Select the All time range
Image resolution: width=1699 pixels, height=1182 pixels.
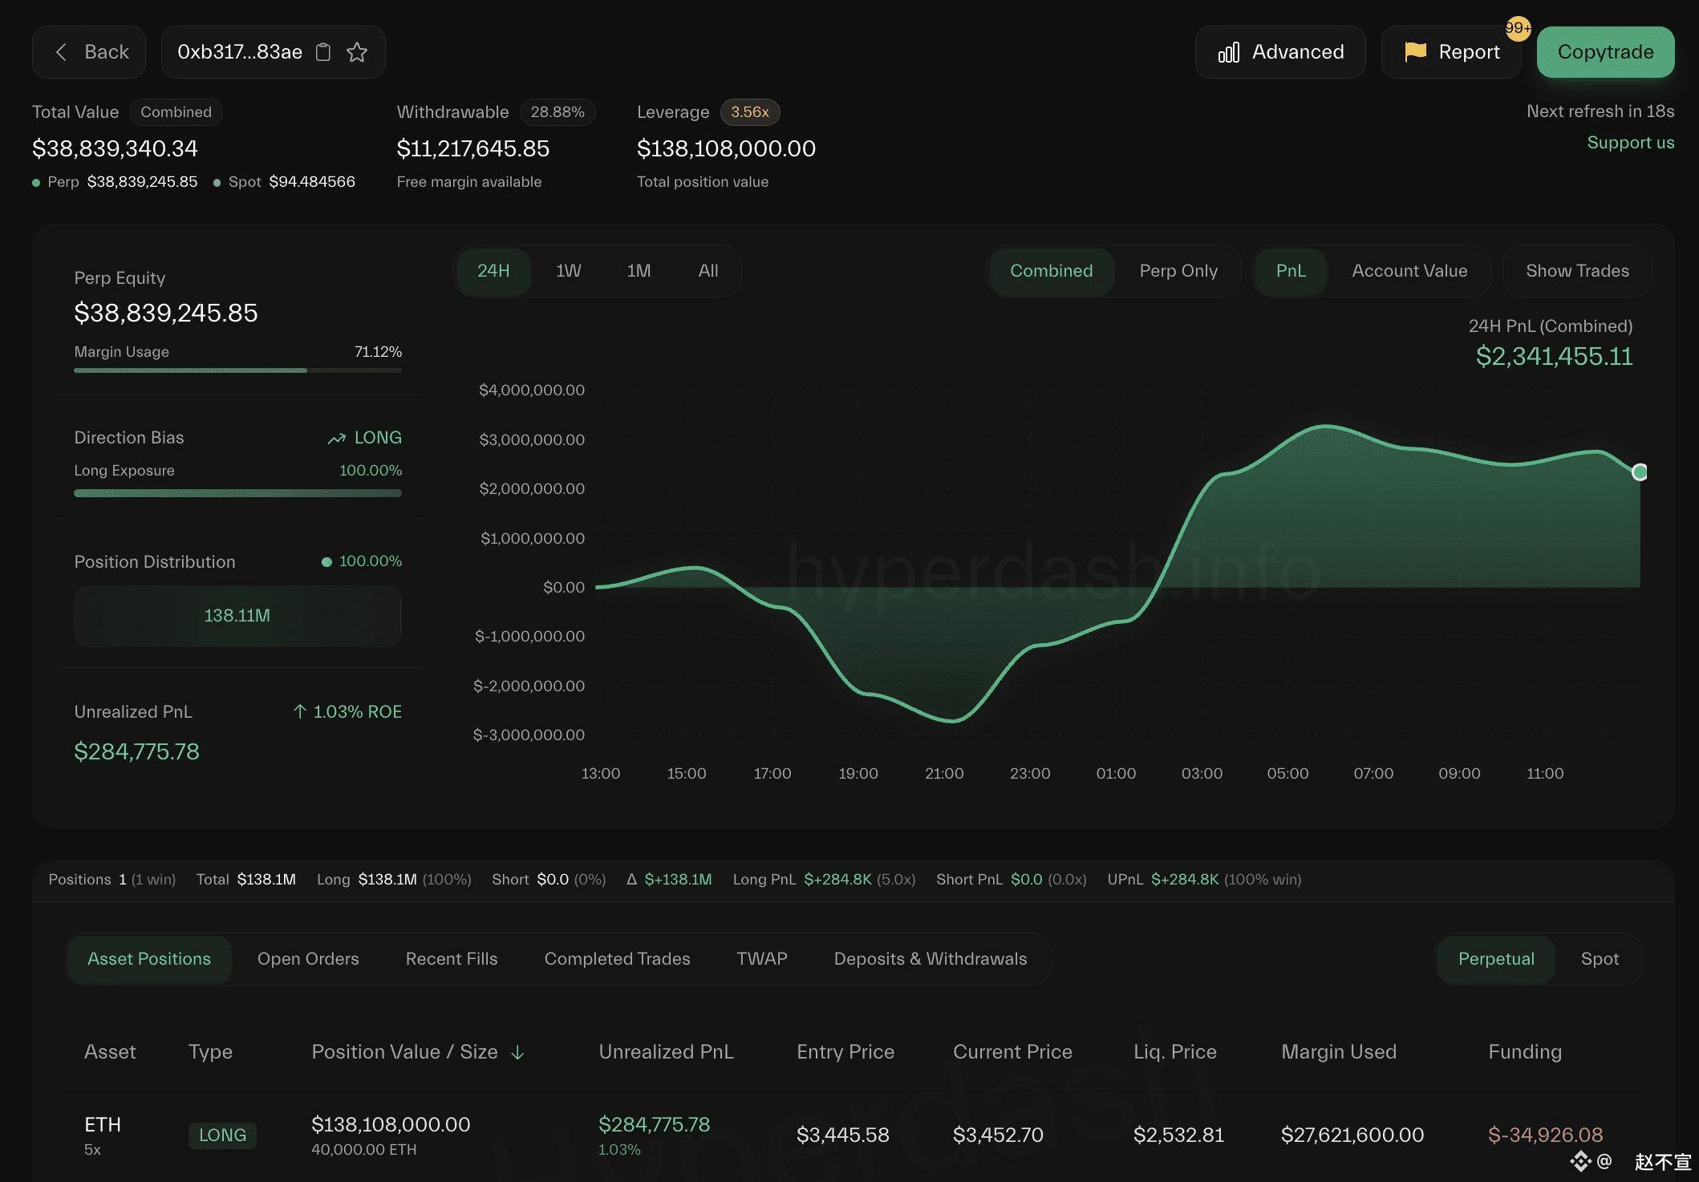(x=708, y=271)
